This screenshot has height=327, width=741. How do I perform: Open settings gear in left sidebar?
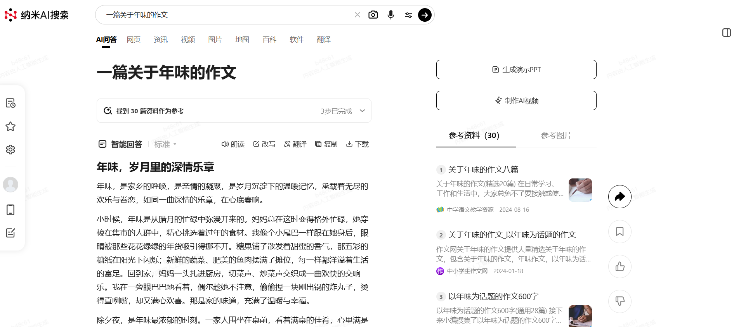(x=10, y=150)
